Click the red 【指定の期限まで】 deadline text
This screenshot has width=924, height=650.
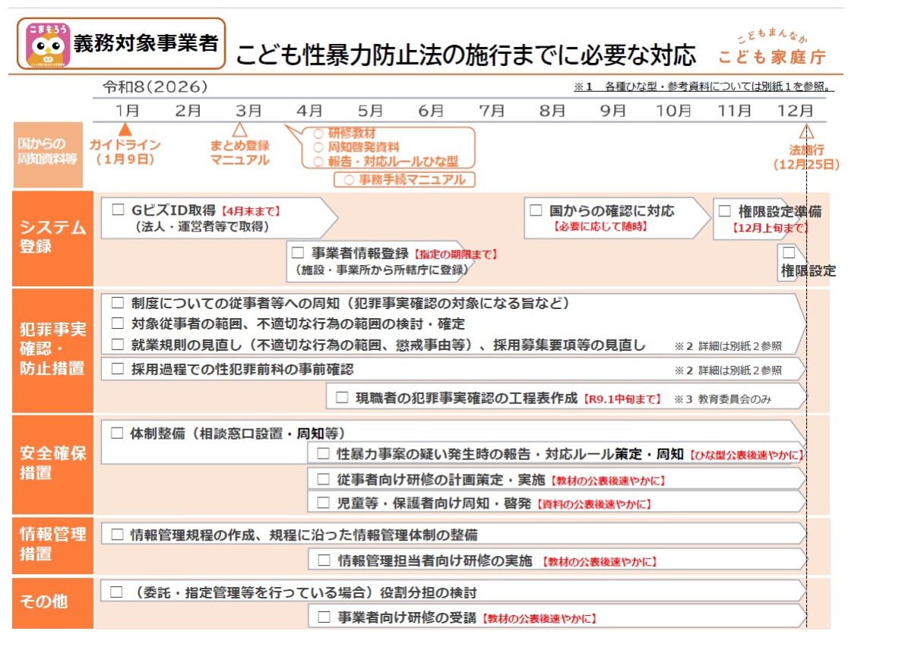click(456, 254)
